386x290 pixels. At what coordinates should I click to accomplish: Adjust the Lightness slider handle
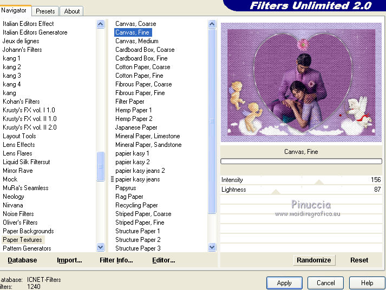tap(276, 192)
